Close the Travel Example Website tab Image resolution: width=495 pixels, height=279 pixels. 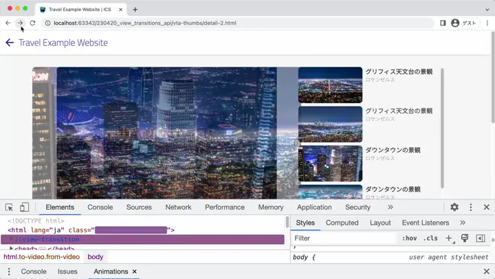[120, 10]
